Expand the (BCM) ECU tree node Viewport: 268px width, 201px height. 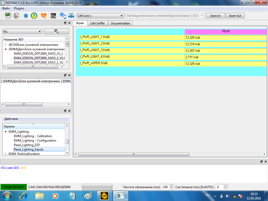coord(6,45)
